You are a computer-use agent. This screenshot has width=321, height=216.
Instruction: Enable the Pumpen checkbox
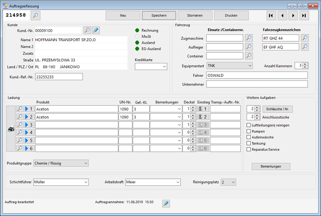pos(249,131)
